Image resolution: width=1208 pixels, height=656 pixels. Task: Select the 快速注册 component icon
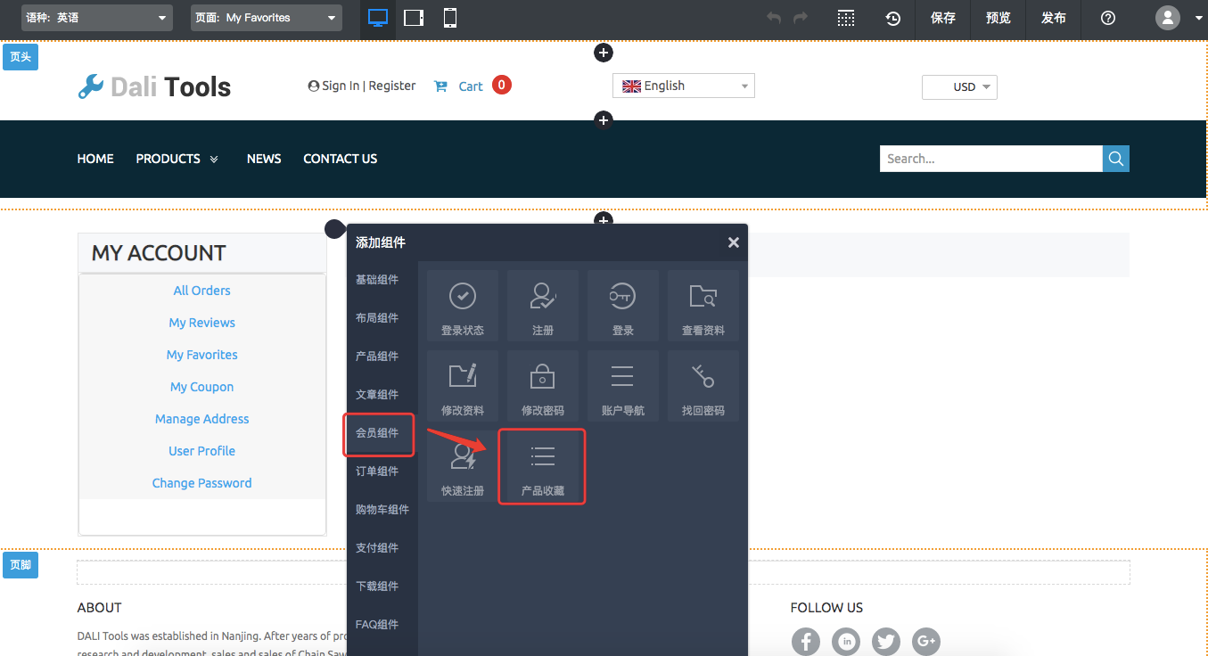pos(462,465)
